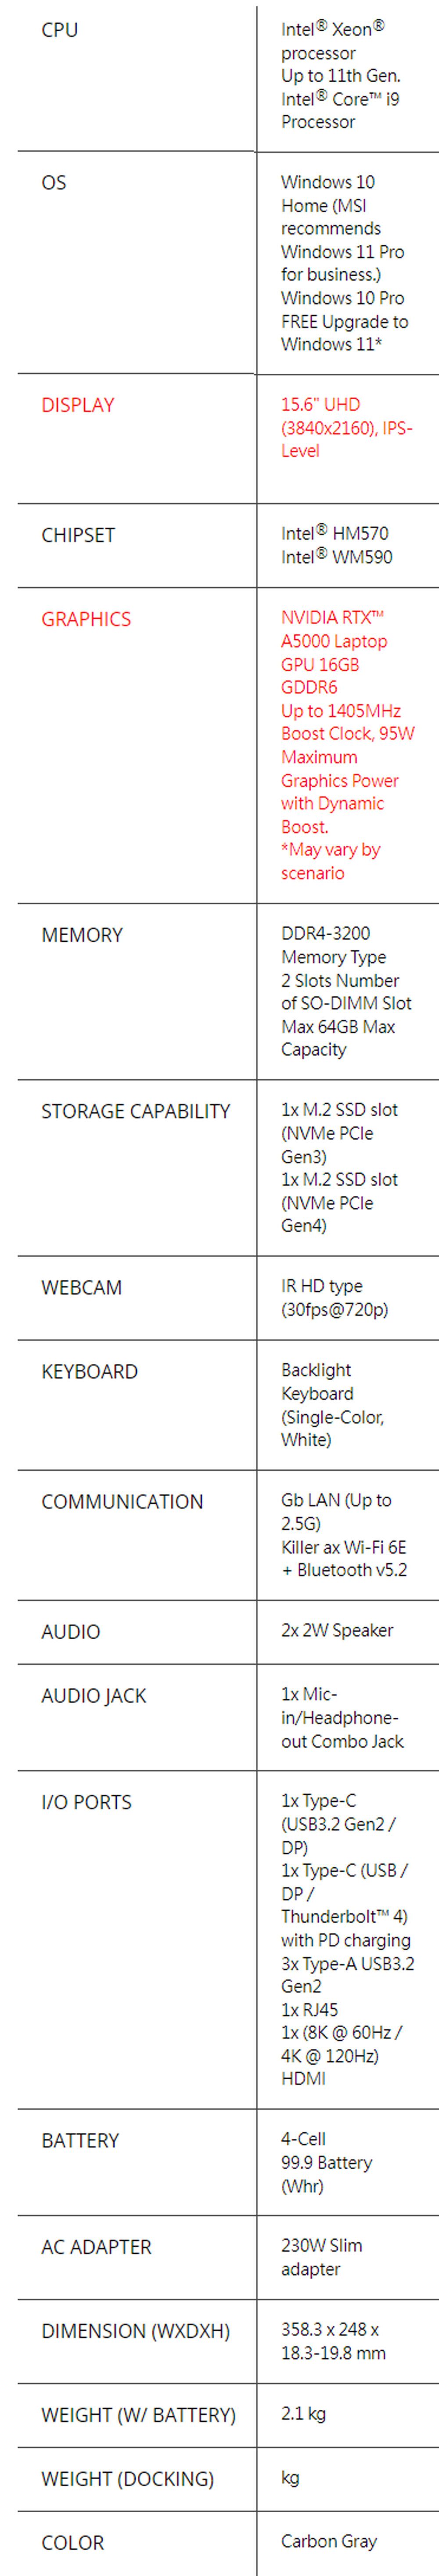Click the AUDIO JACK label
439x2576 pixels.
click(94, 1695)
